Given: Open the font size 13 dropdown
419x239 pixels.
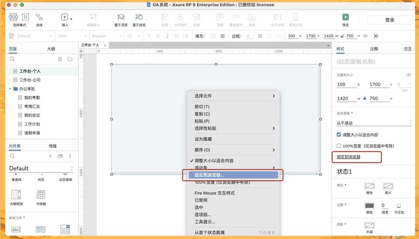Looking at the screenshot, I should 134,36.
